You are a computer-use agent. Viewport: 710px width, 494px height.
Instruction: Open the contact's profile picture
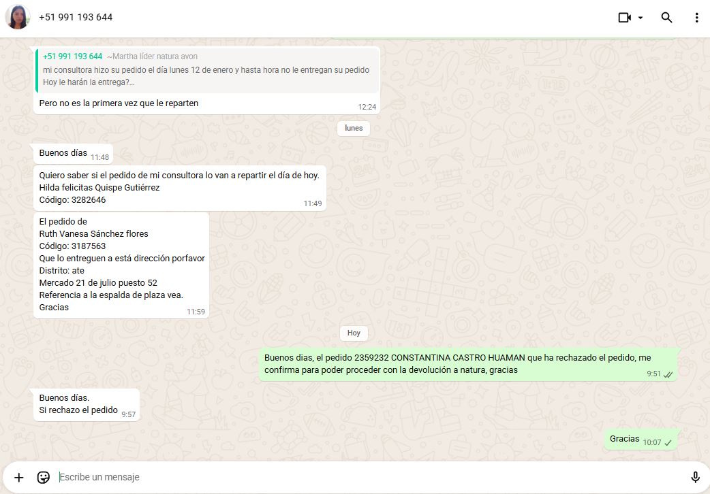(18, 18)
